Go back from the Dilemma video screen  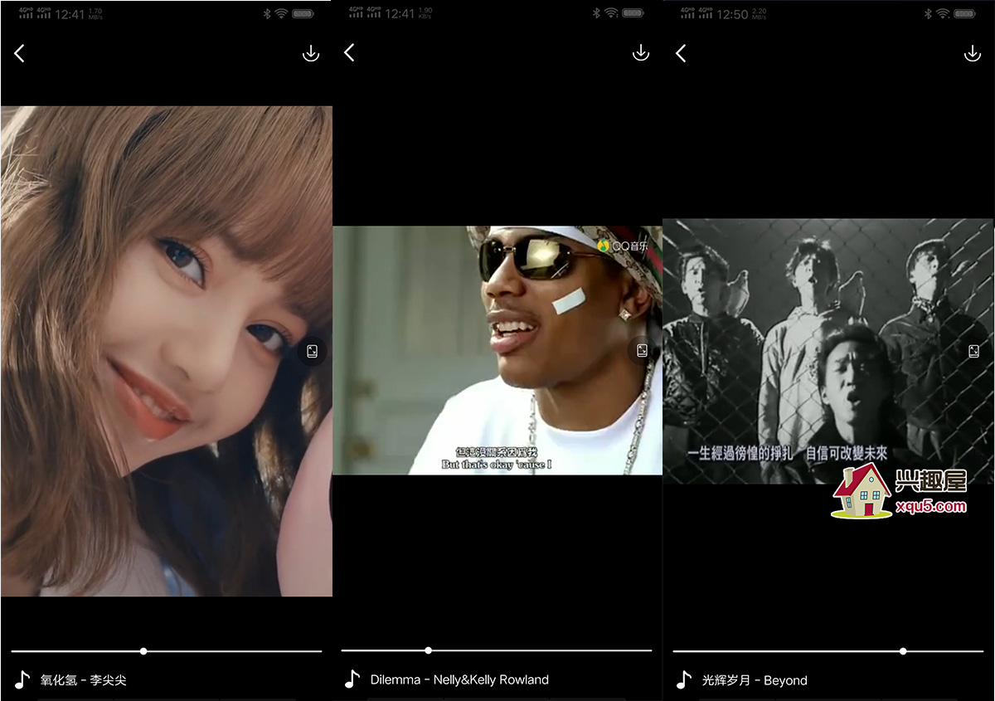coord(349,53)
